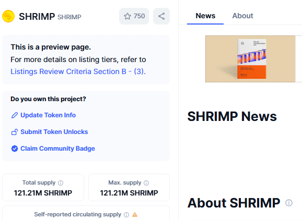
Task: Open Listings Review Criteria Section B link
Action: [x=78, y=71]
